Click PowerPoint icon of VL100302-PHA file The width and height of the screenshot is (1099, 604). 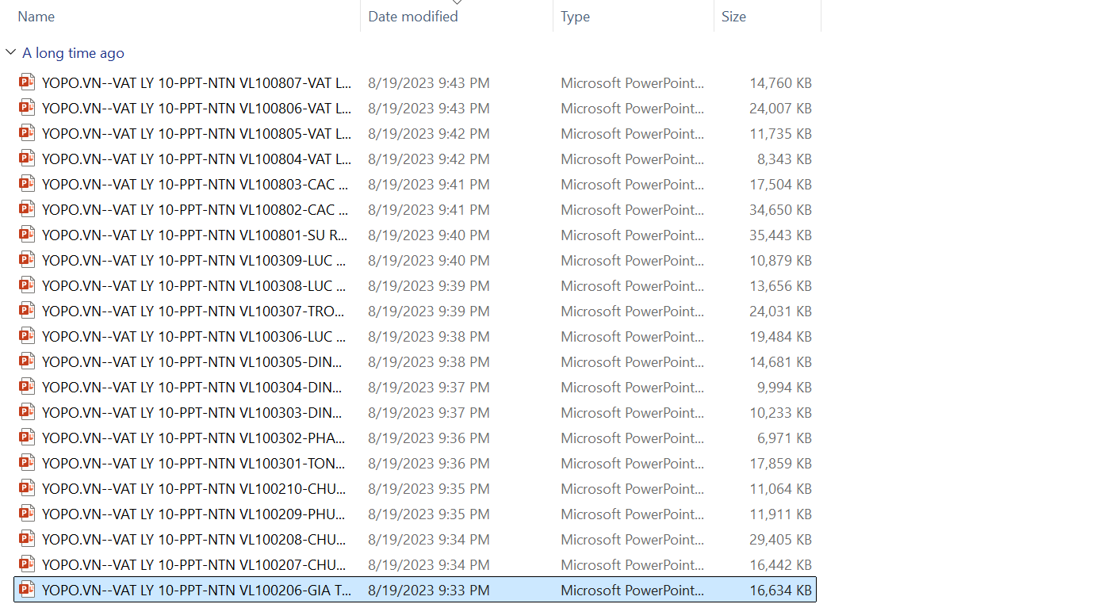pyautogui.click(x=27, y=438)
